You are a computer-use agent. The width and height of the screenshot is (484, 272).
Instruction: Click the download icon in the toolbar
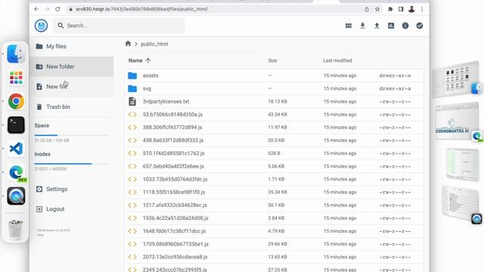pyautogui.click(x=363, y=26)
